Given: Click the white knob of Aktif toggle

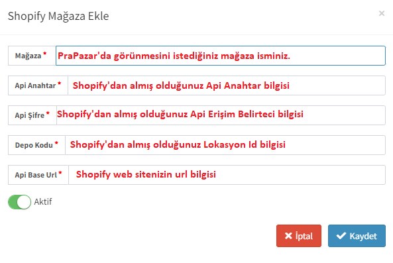Looking at the screenshot, I should pyautogui.click(x=24, y=202).
